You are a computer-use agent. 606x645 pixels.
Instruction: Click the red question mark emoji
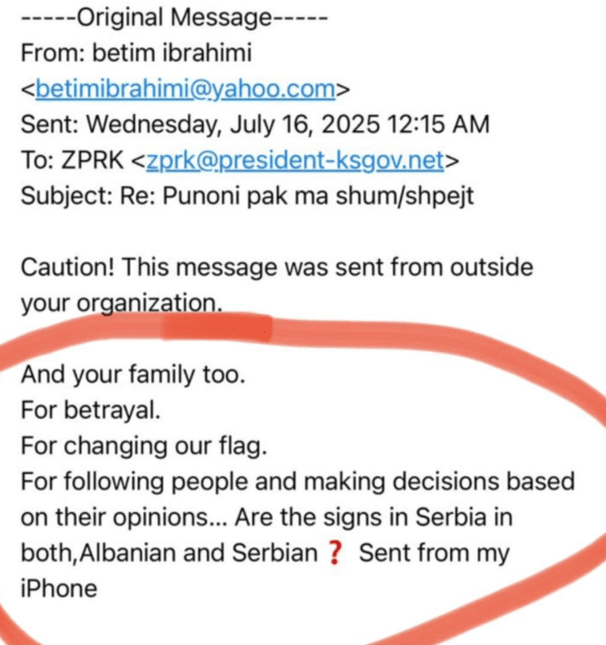pyautogui.click(x=335, y=554)
